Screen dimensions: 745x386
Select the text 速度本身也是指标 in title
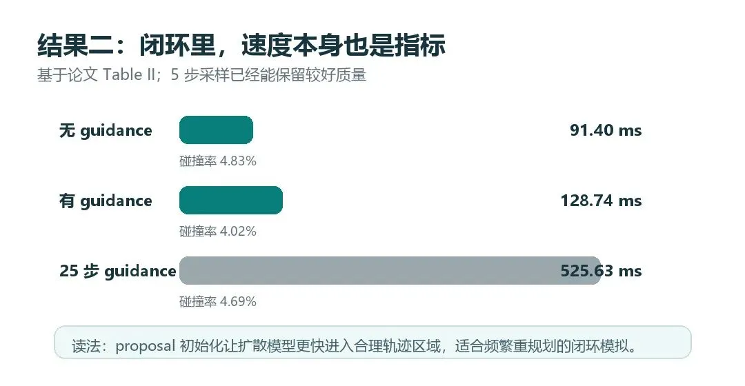click(x=344, y=45)
